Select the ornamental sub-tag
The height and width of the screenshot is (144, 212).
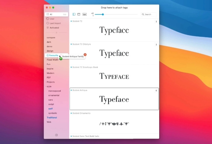(54, 95)
